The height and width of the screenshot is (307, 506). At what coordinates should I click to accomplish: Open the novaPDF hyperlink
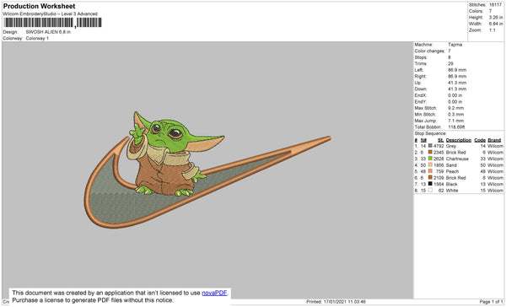coord(214,293)
